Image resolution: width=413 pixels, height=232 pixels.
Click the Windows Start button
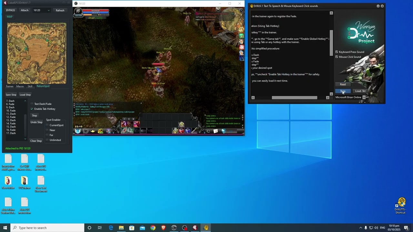[x=5, y=228]
